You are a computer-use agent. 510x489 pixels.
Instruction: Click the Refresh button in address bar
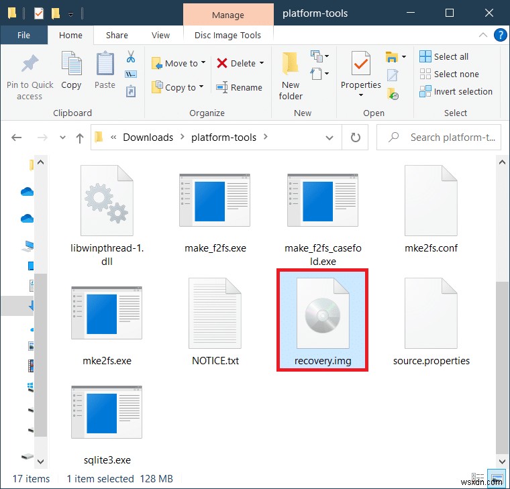(355, 138)
